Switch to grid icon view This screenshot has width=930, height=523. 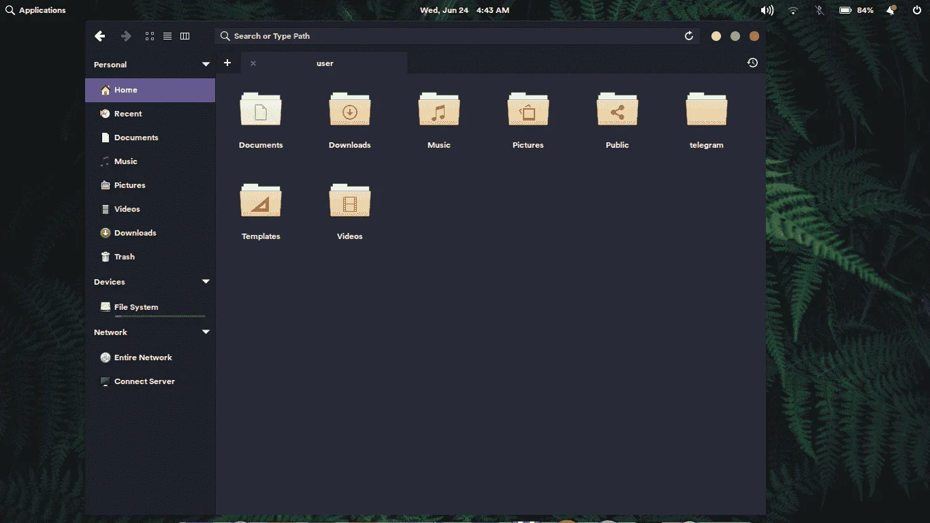[150, 36]
